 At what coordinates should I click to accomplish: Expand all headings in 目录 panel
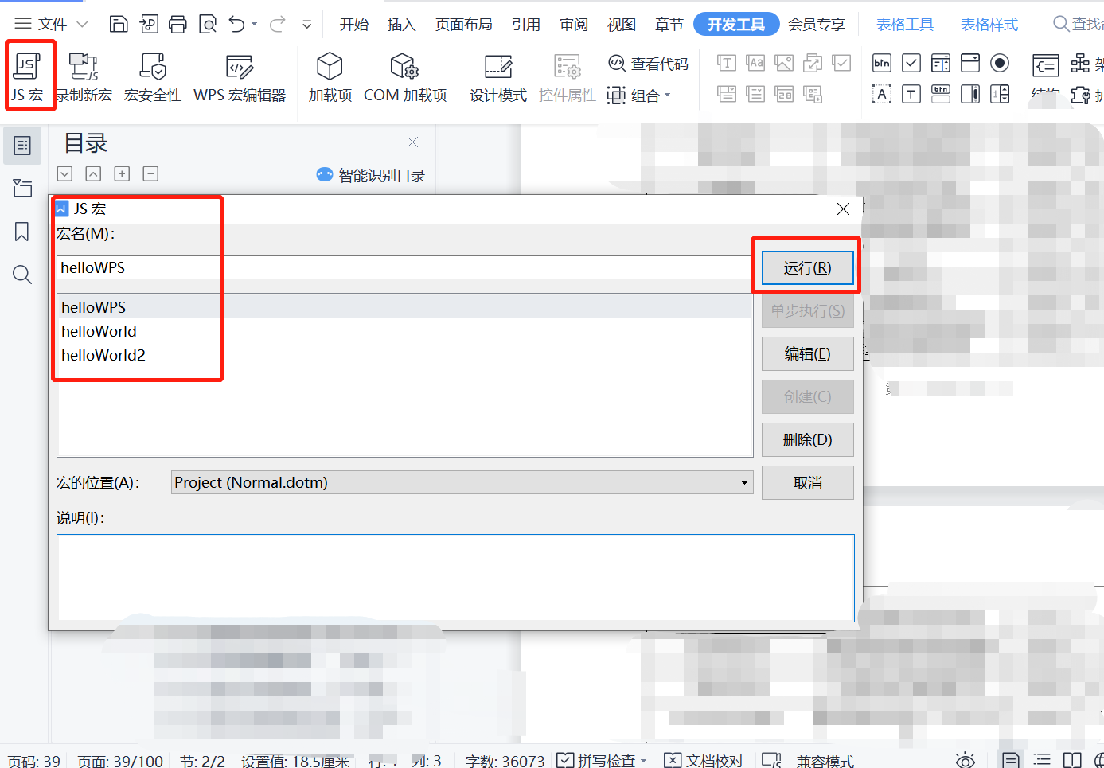pyautogui.click(x=65, y=173)
